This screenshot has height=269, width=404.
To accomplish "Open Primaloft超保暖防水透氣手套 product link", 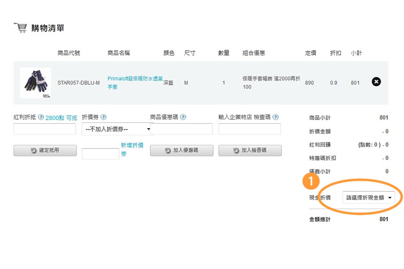I will tap(135, 82).
